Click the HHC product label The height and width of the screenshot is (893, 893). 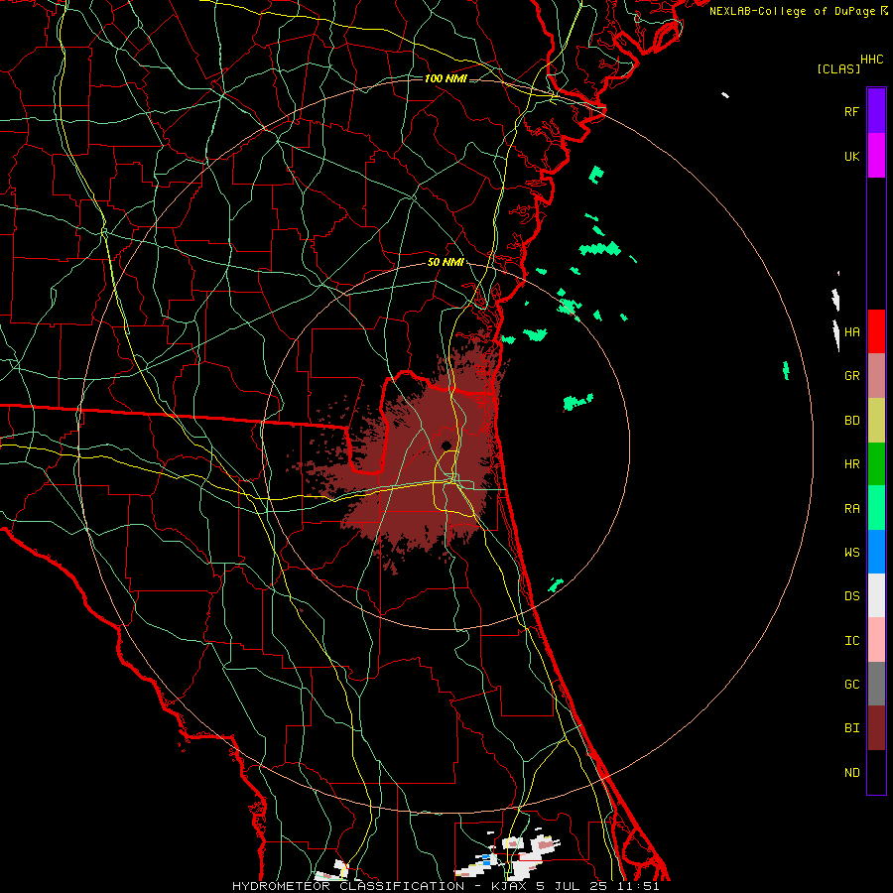tap(872, 60)
